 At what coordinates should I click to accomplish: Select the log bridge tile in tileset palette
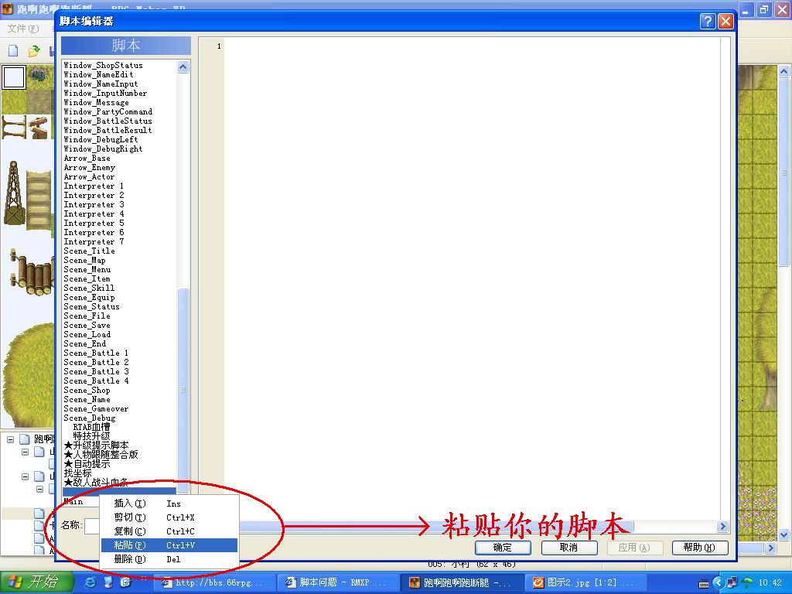32,273
